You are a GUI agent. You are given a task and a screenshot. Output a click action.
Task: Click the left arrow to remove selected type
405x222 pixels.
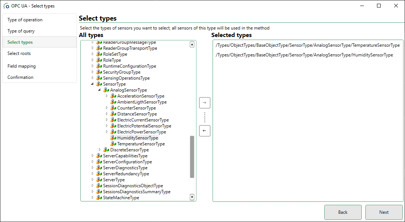[x=204, y=130]
